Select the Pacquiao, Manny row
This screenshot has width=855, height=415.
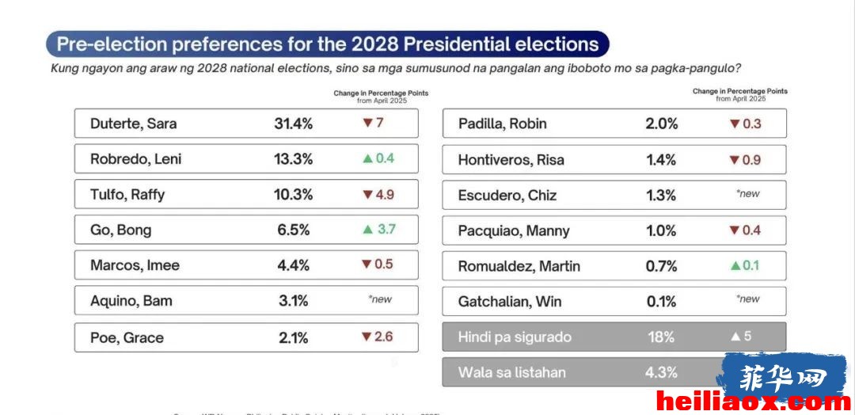(x=614, y=230)
